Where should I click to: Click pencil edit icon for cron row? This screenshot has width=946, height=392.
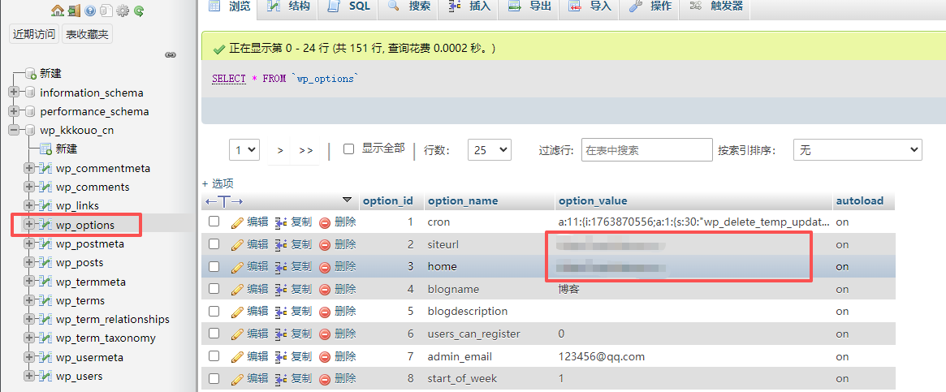coord(238,222)
